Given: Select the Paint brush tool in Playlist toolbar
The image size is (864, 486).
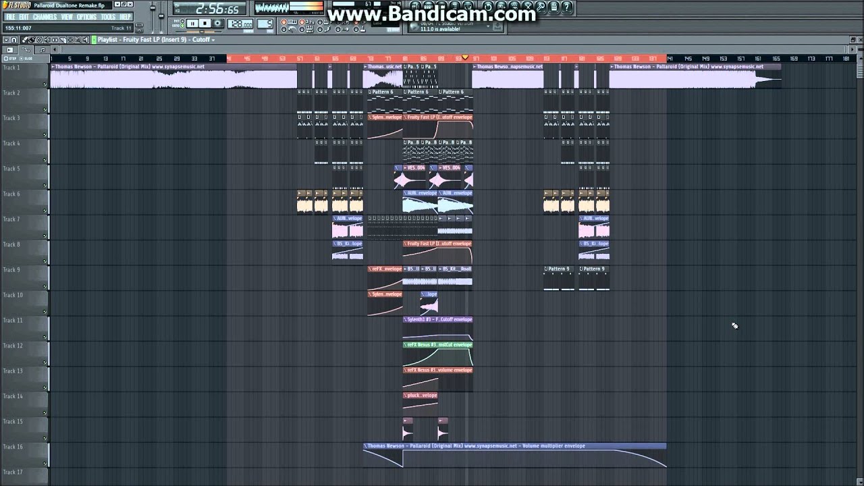Looking at the screenshot, I should tap(32, 40).
